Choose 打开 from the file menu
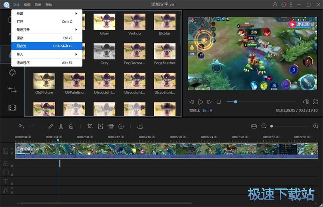This screenshot has height=207, width=323. coord(47,22)
